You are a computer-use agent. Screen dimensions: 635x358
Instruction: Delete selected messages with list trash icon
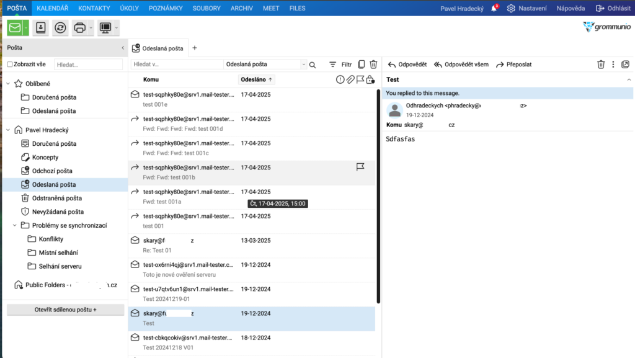(373, 65)
